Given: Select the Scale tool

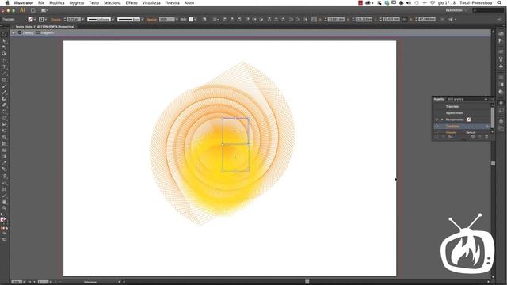Looking at the screenshot, I should pyautogui.click(x=4, y=118).
